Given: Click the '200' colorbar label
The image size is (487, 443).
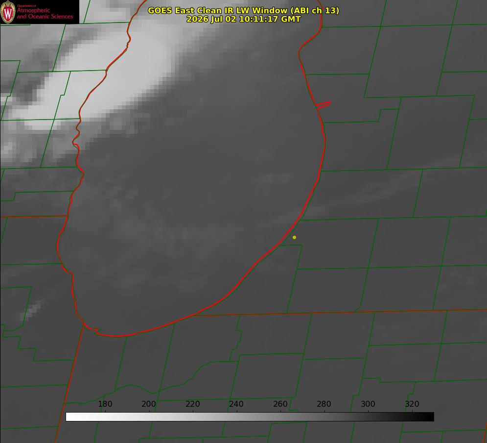Looking at the screenshot, I should point(149,404).
